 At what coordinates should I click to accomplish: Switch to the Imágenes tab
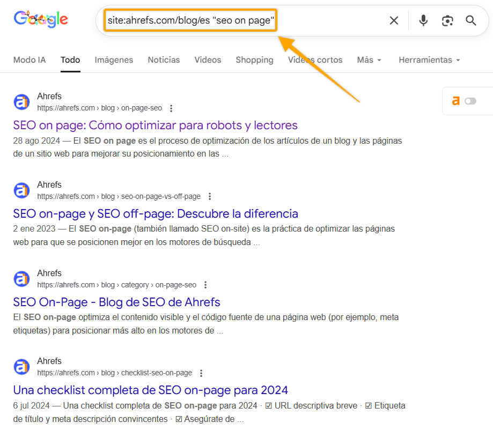114,60
